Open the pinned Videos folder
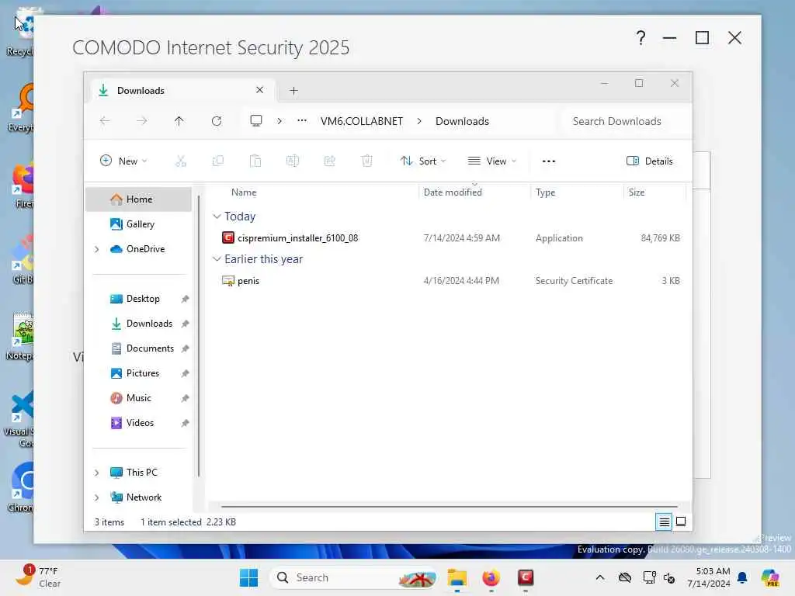795x596 pixels. (x=138, y=423)
